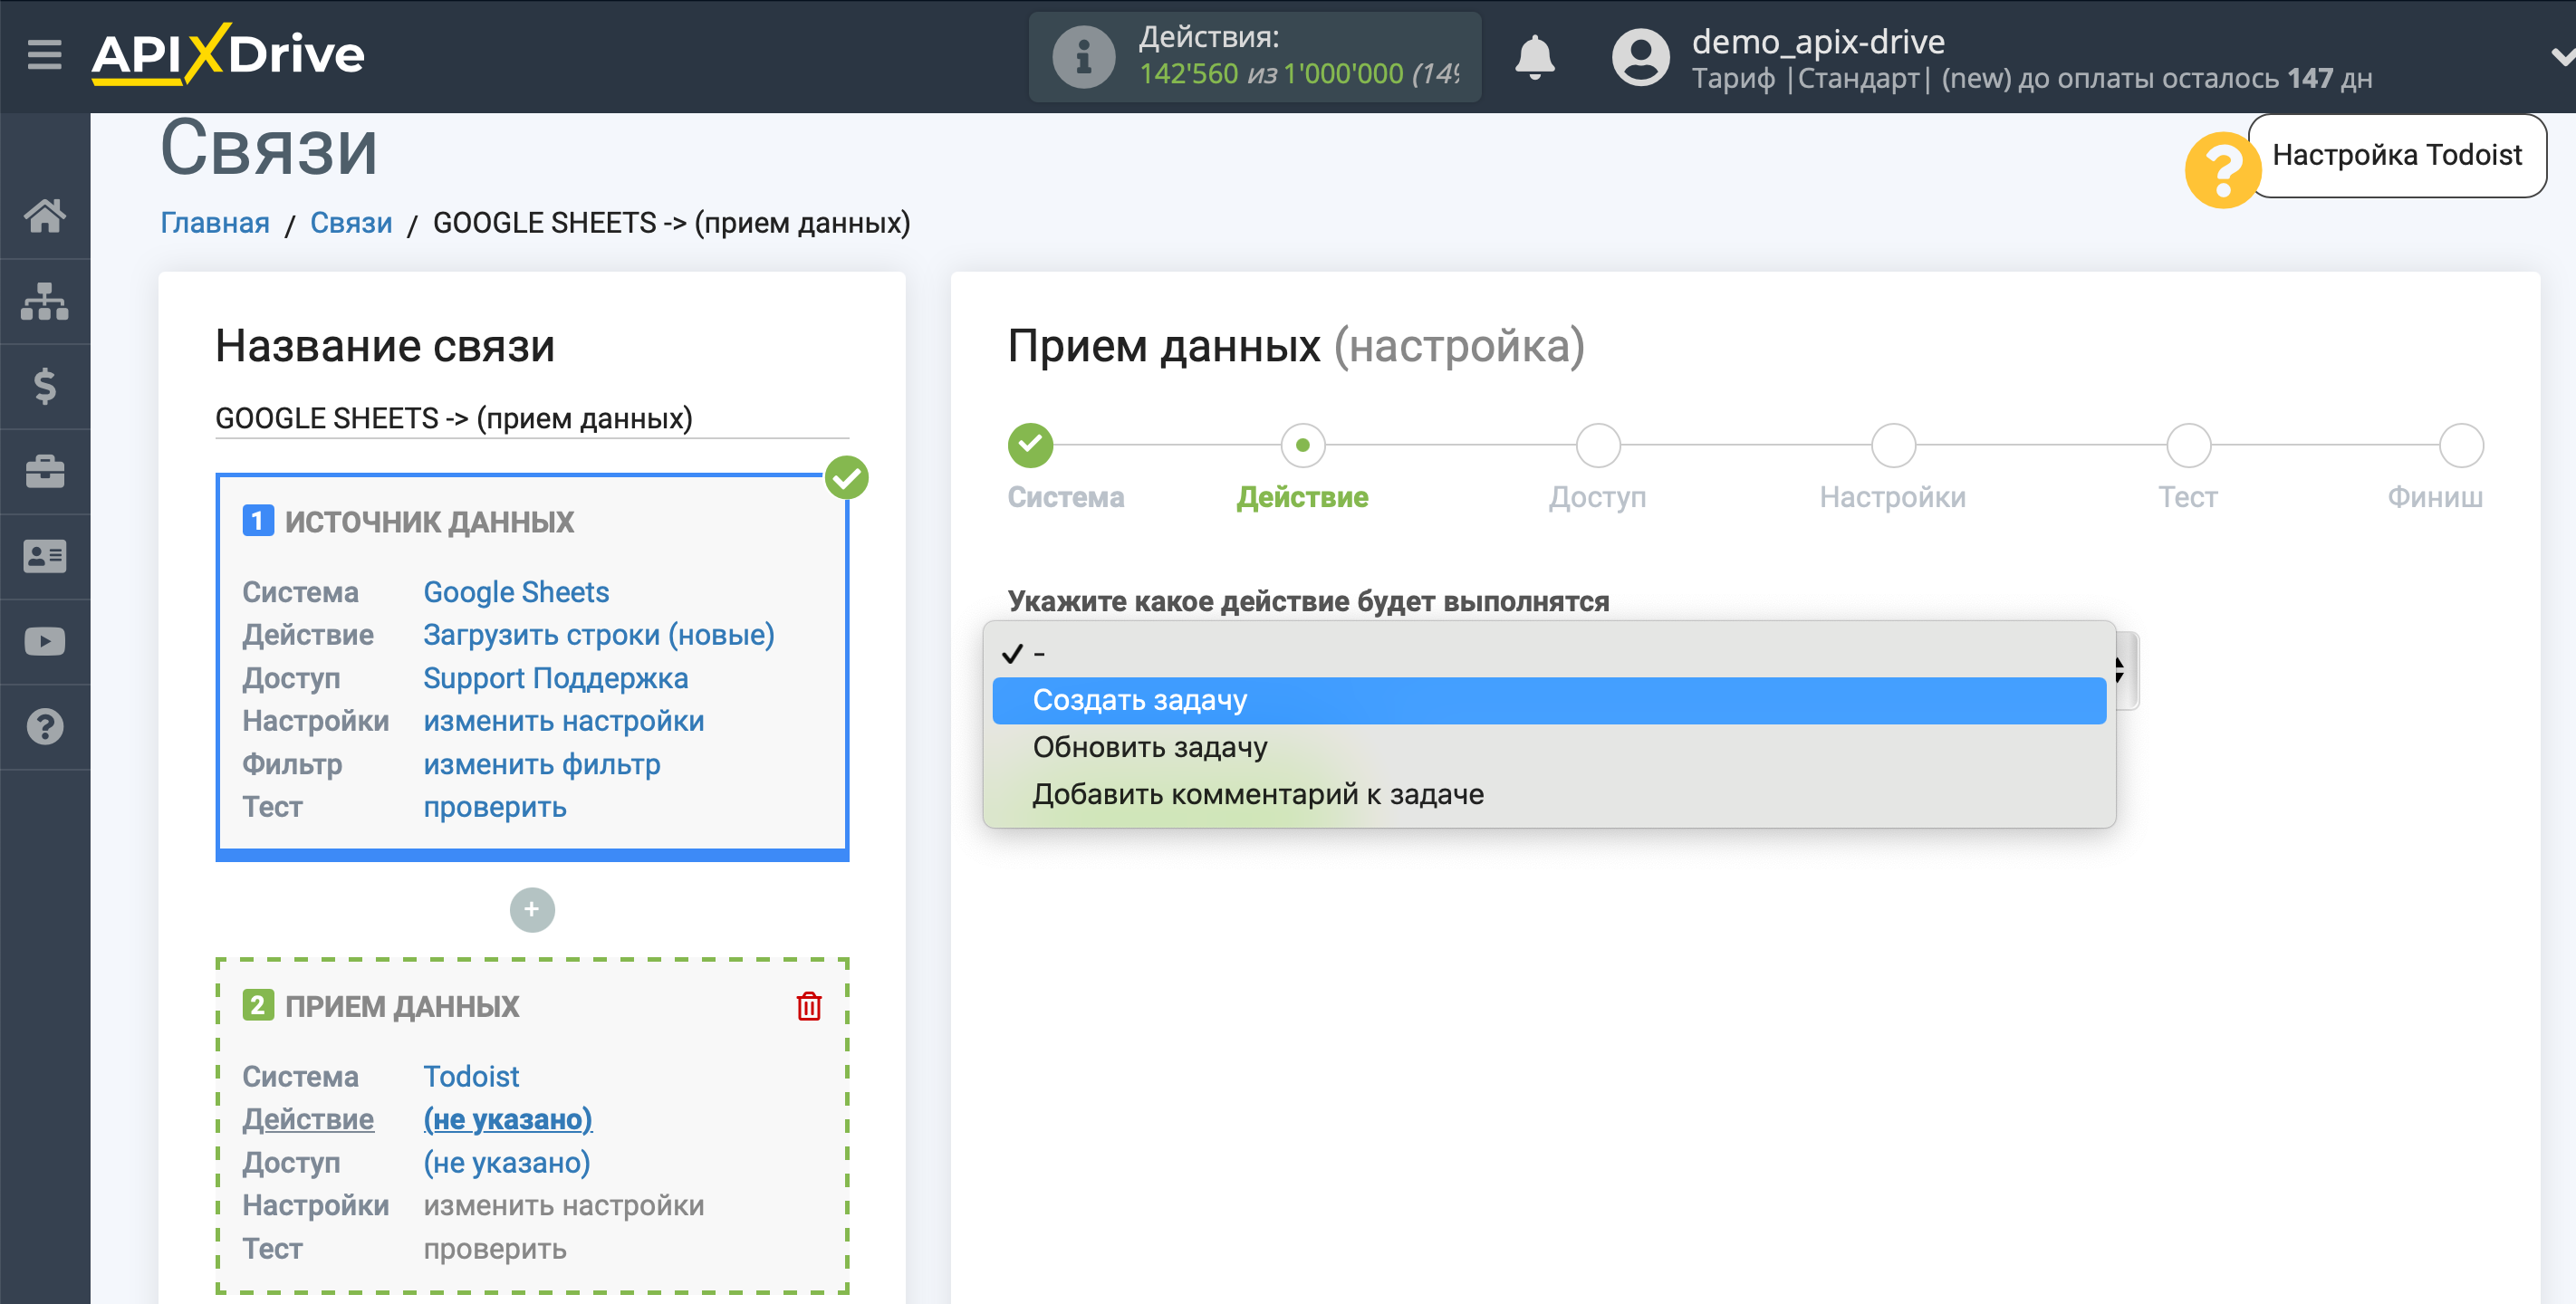
Task: Open billing dollar icon in sidebar
Action: 45,386
